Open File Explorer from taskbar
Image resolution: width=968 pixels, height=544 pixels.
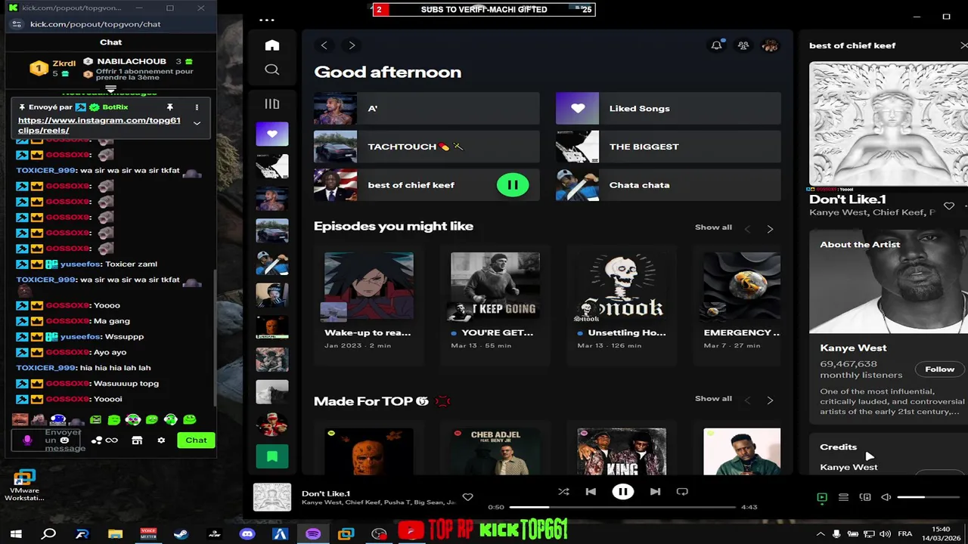pos(115,534)
